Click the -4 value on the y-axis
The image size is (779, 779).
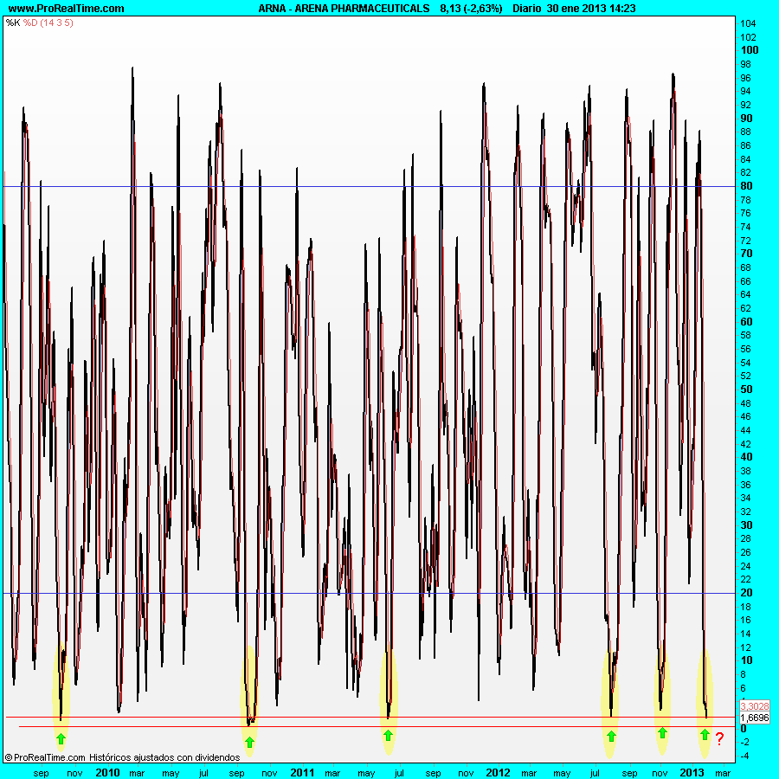point(744,756)
